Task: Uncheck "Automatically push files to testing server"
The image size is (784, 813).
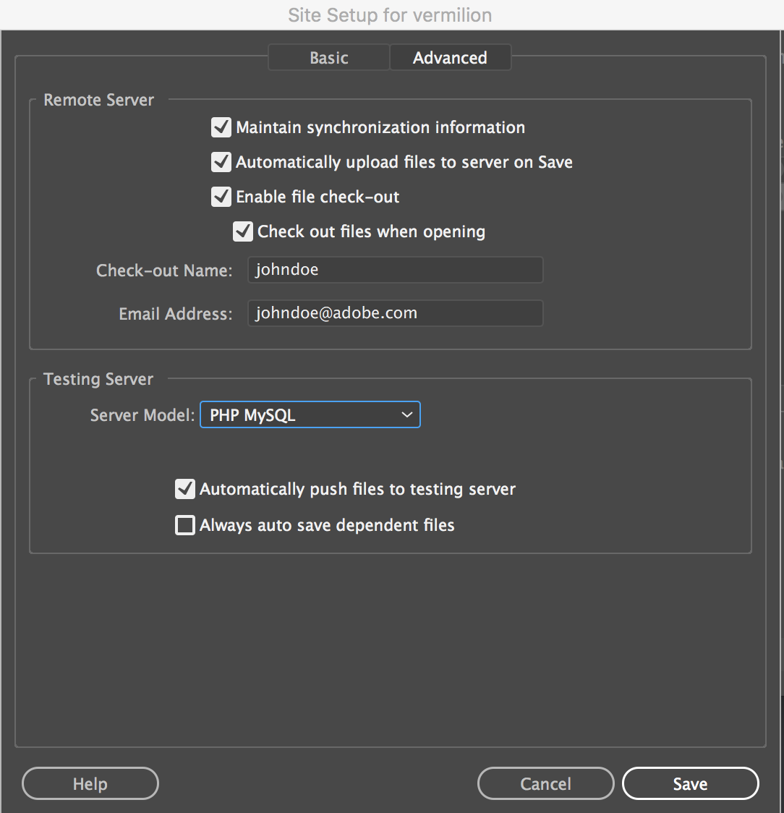Action: click(184, 489)
